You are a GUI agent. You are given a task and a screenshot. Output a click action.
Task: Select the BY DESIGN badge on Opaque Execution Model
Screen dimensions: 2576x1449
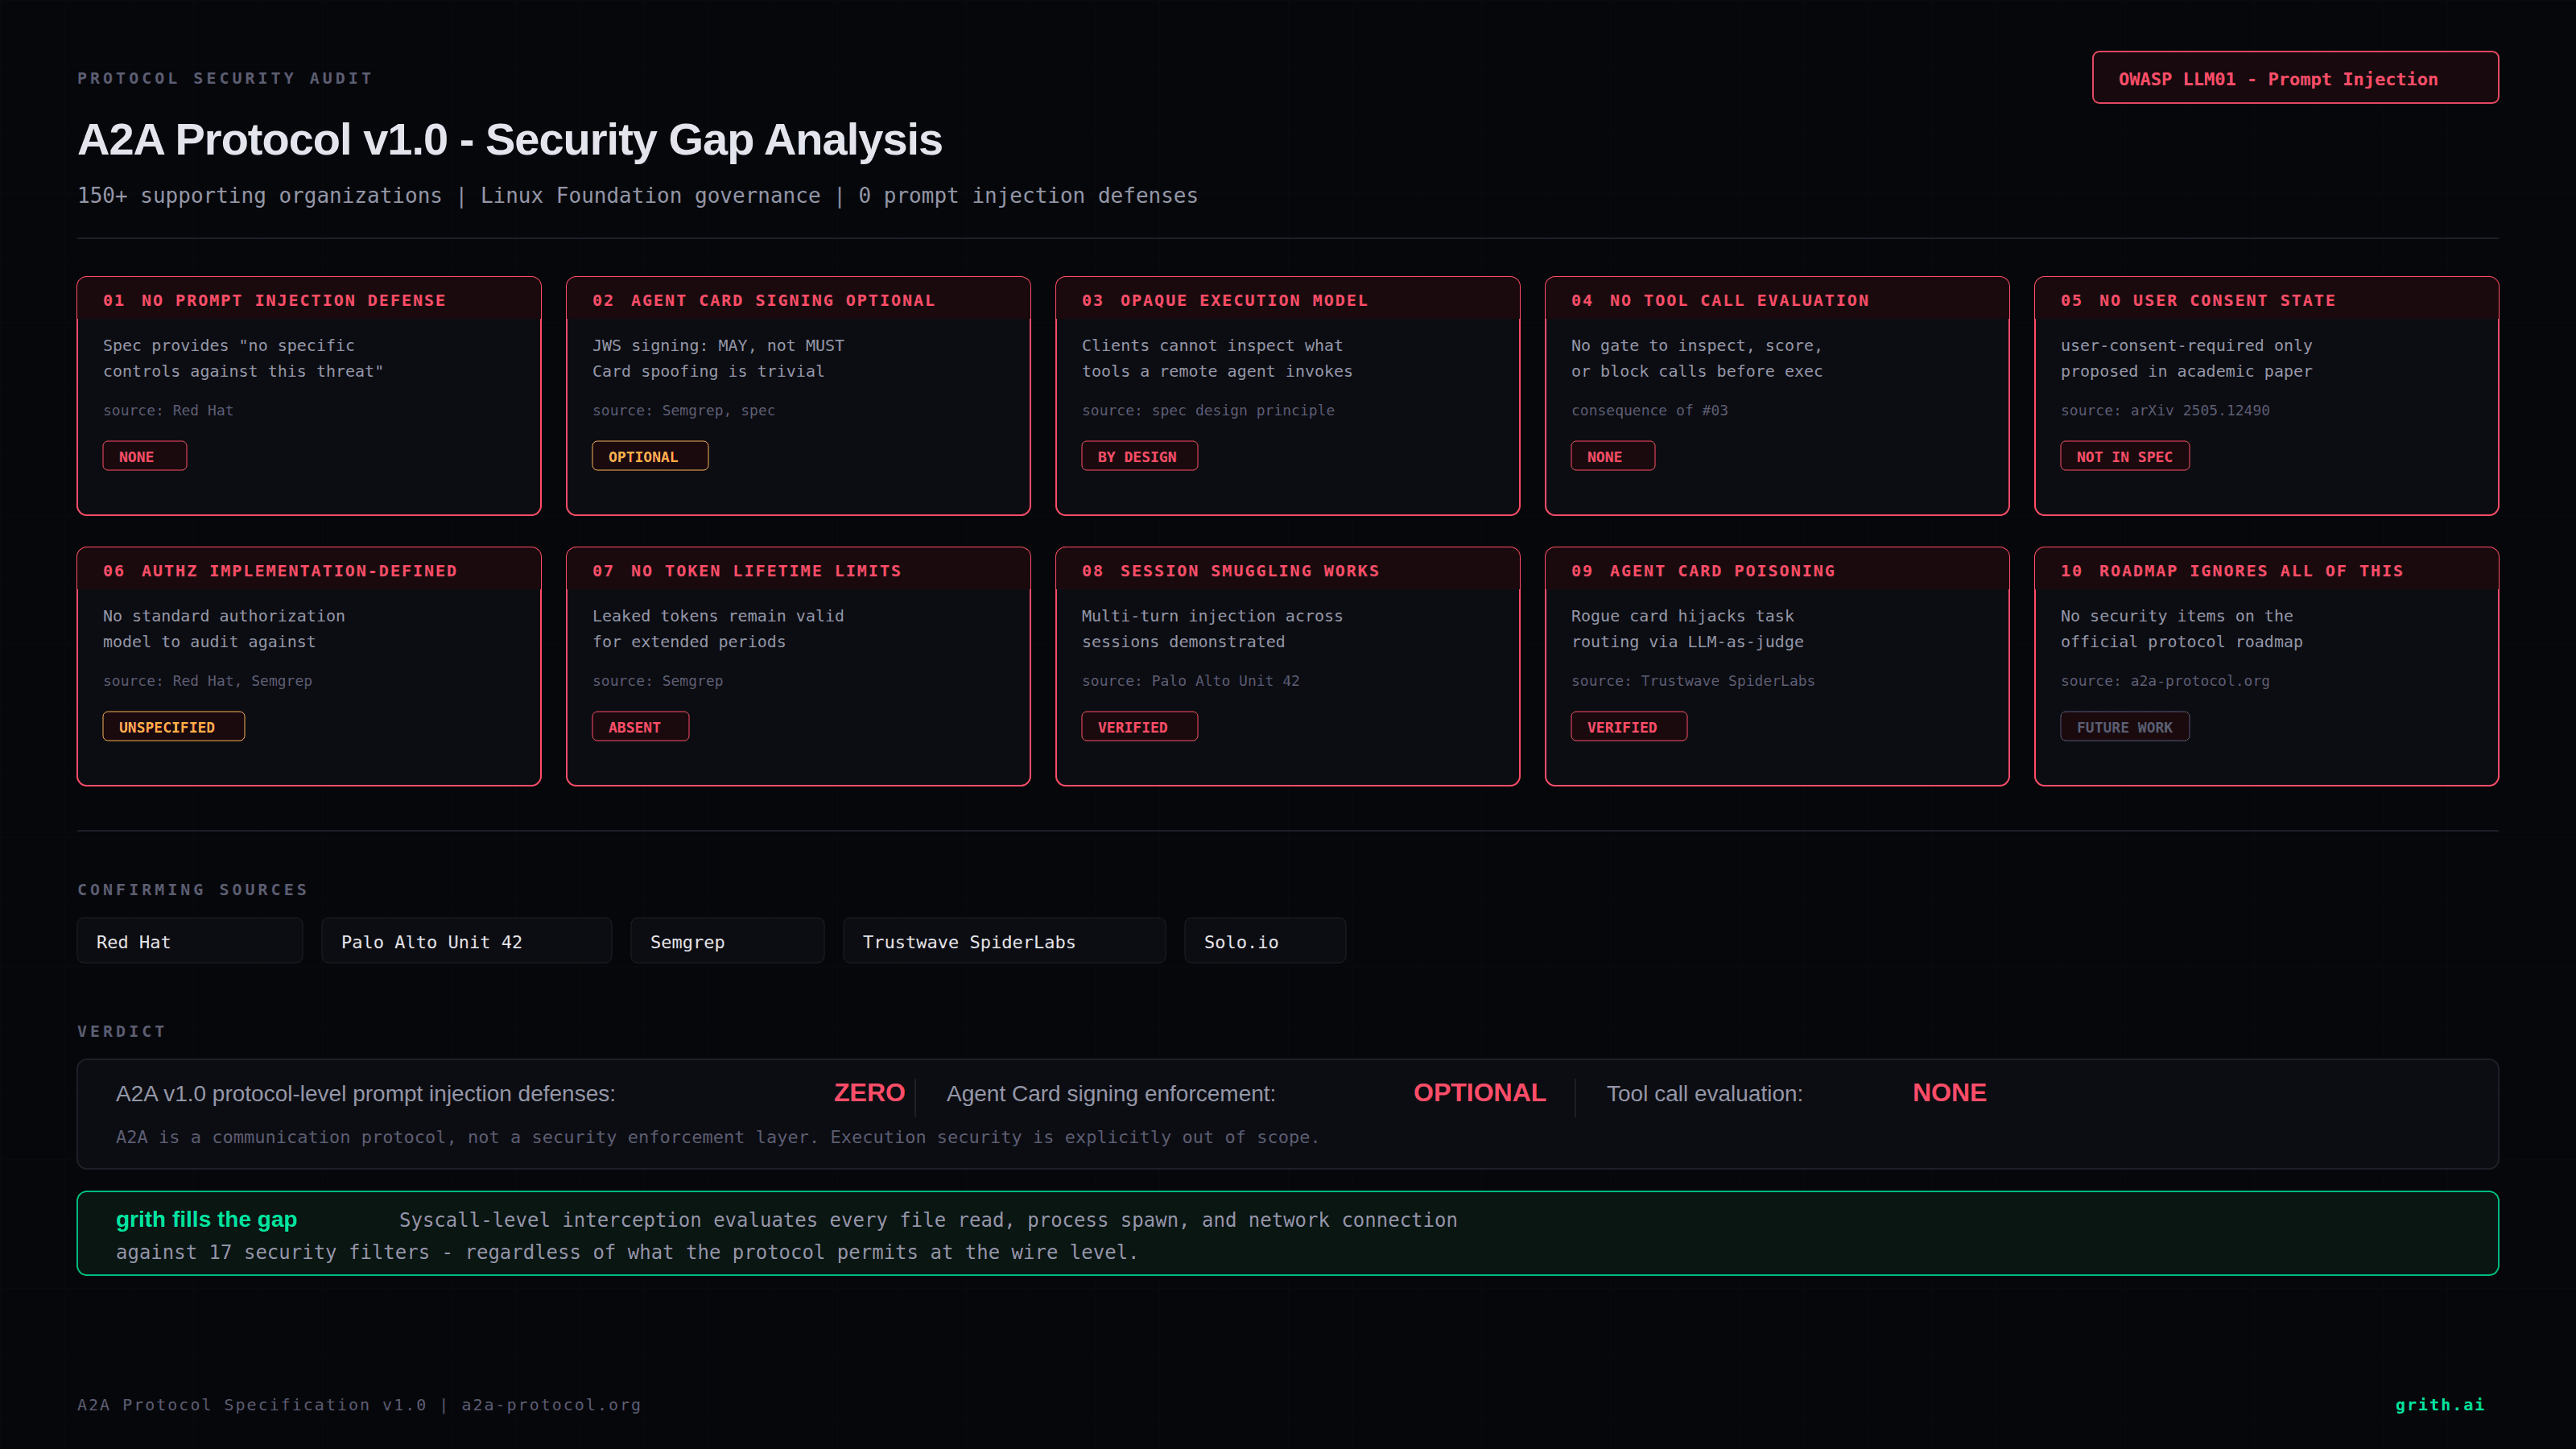(x=1139, y=456)
